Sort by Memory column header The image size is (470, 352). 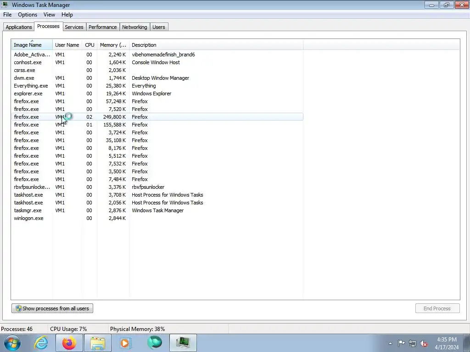tap(113, 45)
